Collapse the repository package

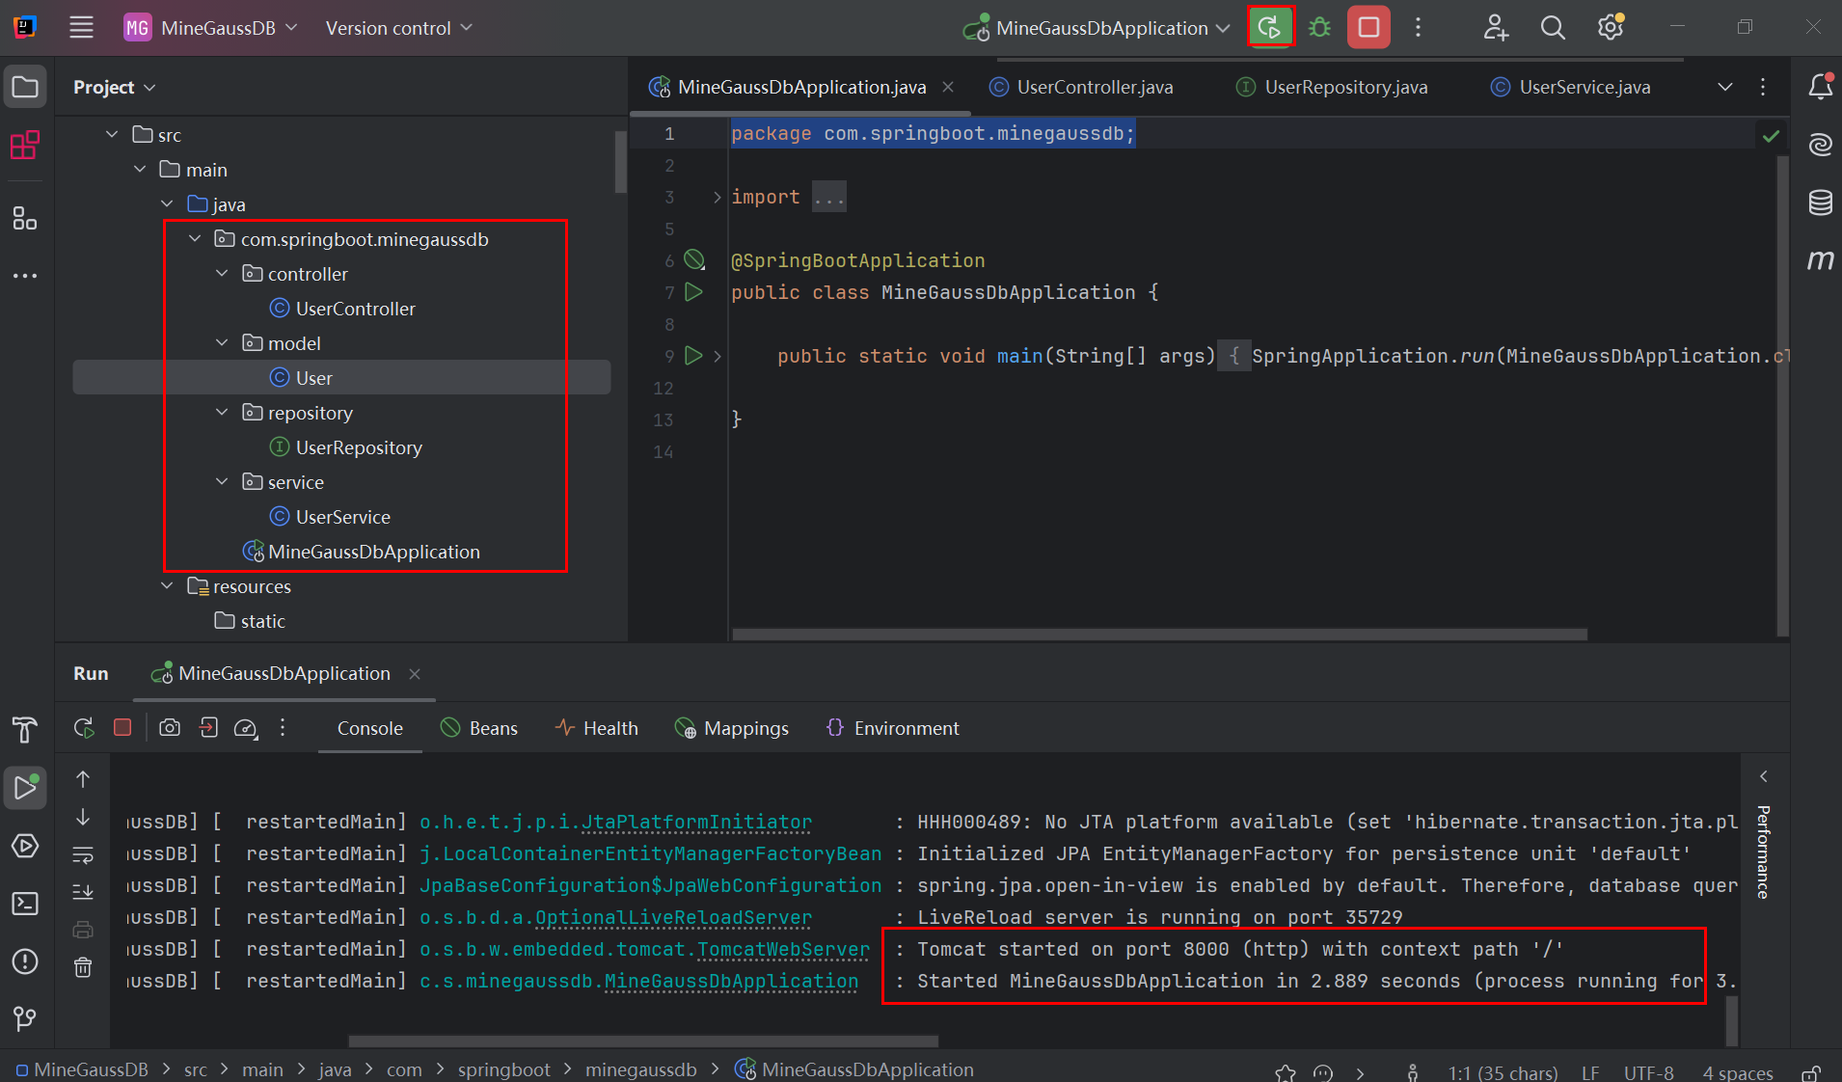(x=222, y=413)
